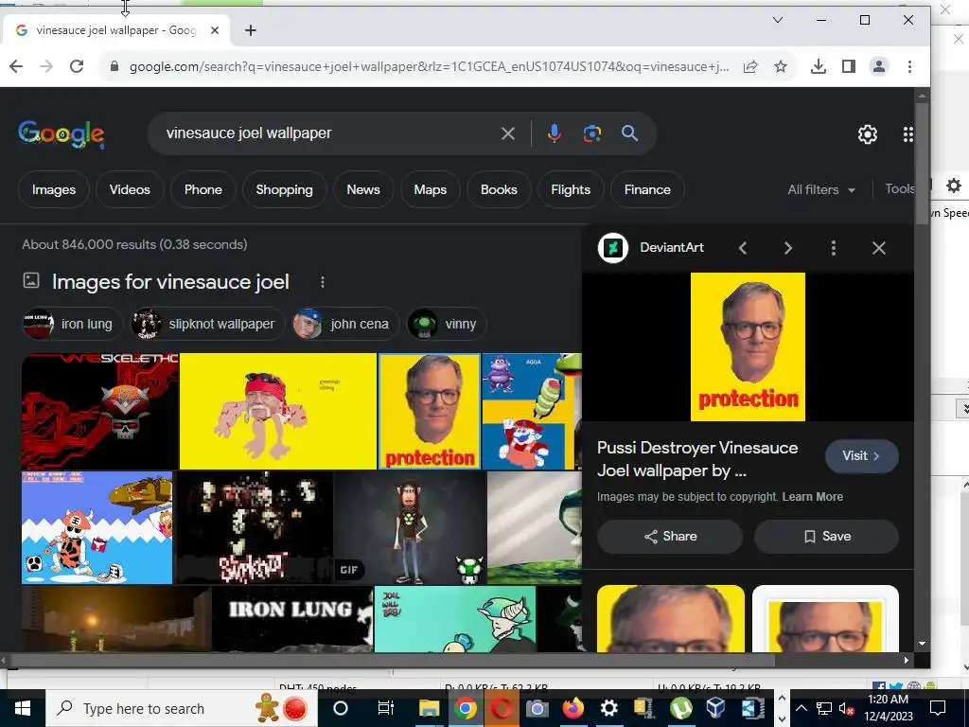The height and width of the screenshot is (727, 969).
Task: Clear the search box text
Action: pos(508,133)
